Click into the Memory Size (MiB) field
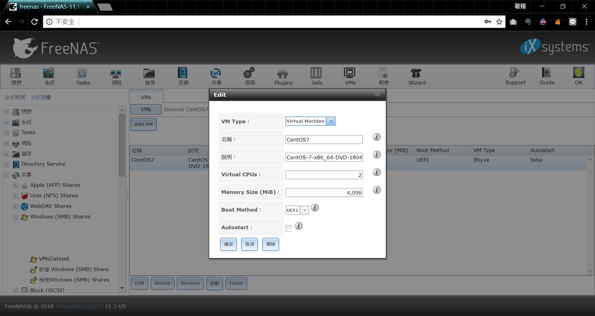This screenshot has height=316, width=595. (324, 192)
